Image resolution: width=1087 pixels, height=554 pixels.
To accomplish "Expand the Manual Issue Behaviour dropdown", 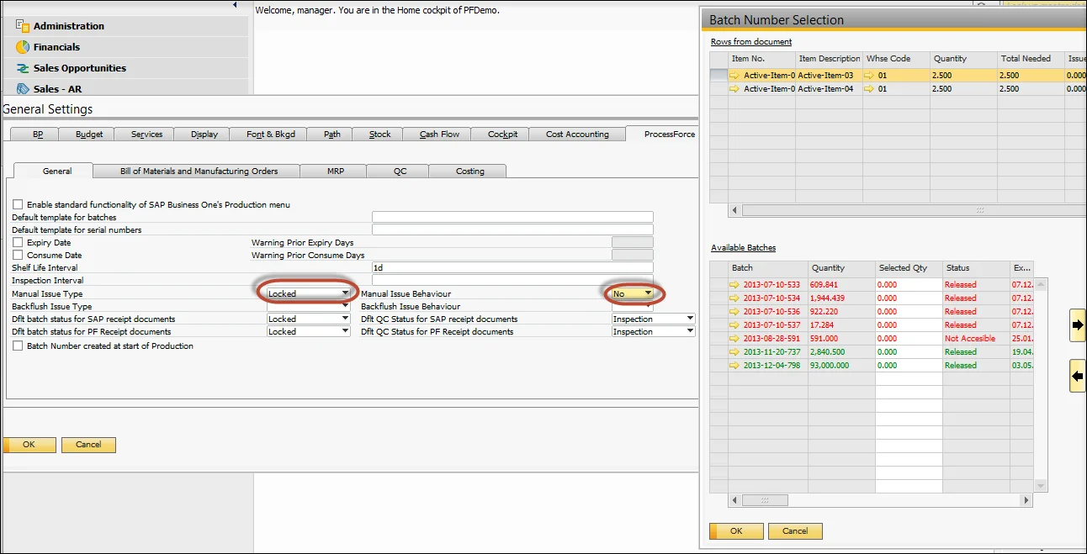I will [648, 293].
